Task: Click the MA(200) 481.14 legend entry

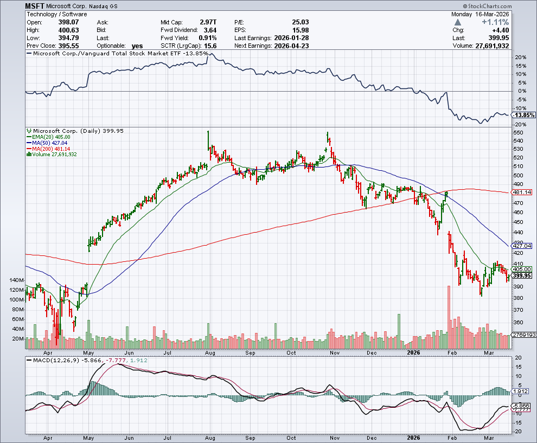Action: [51, 149]
